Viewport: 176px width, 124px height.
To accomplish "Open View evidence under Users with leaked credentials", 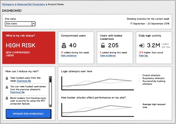I will click(x=108, y=56).
